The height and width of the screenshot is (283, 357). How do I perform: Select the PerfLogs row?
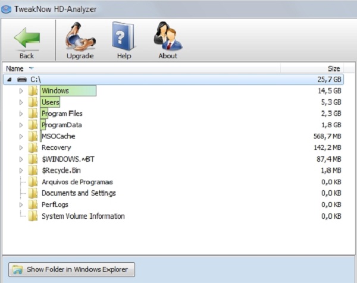pos(173,205)
